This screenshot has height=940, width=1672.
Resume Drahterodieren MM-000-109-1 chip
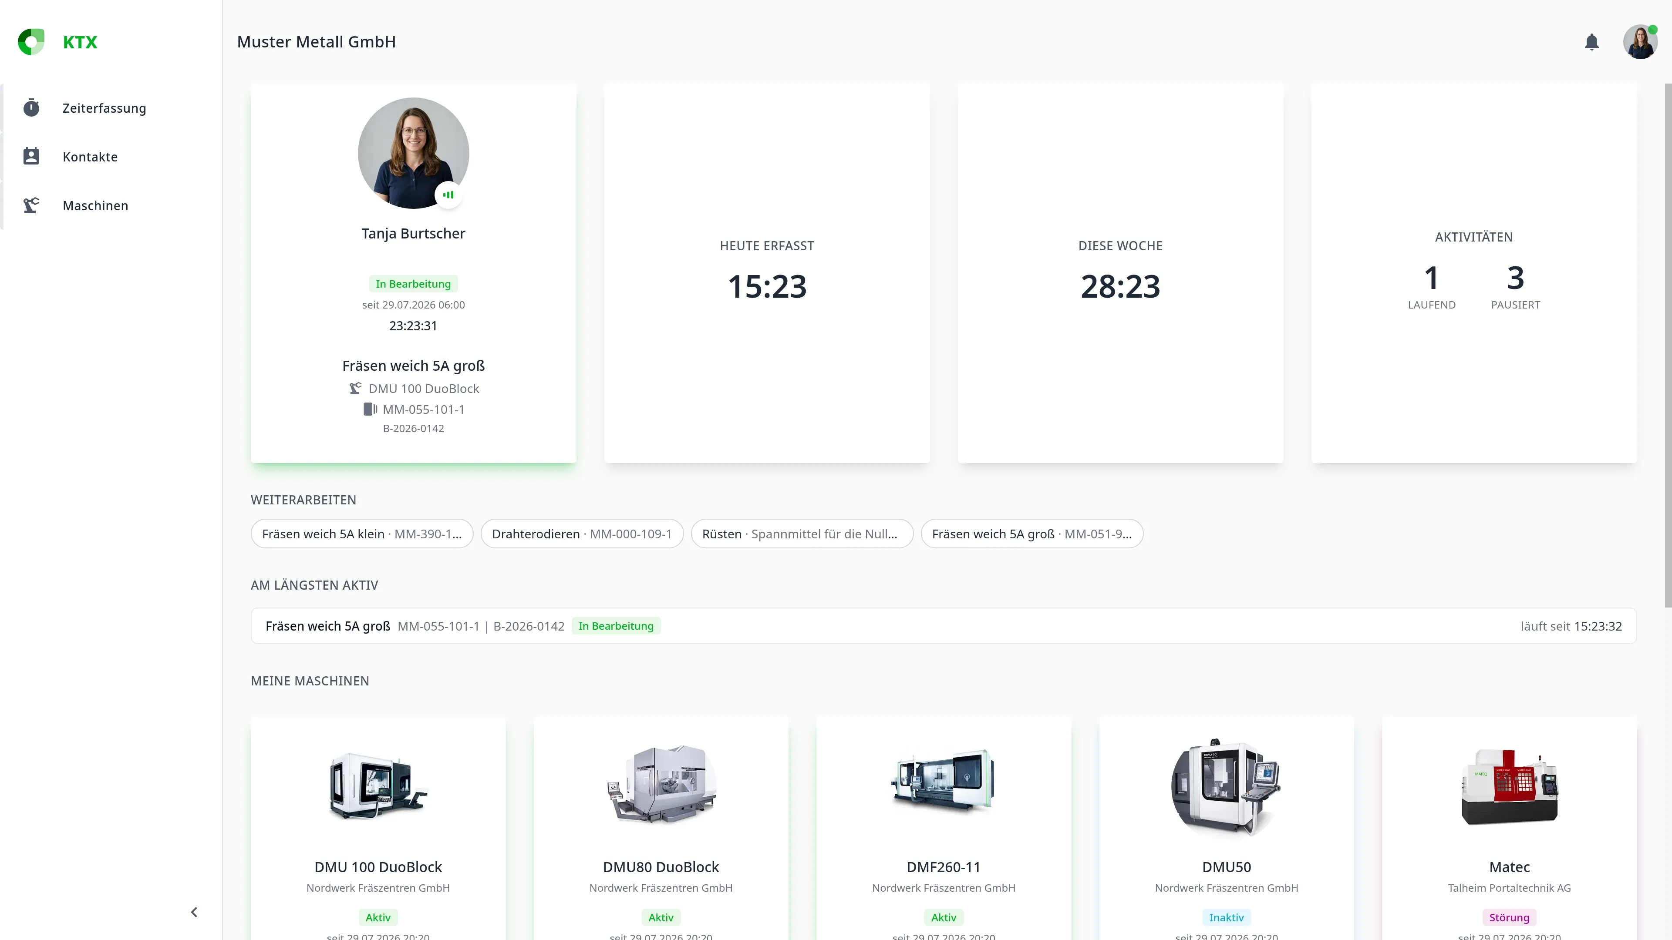582,534
